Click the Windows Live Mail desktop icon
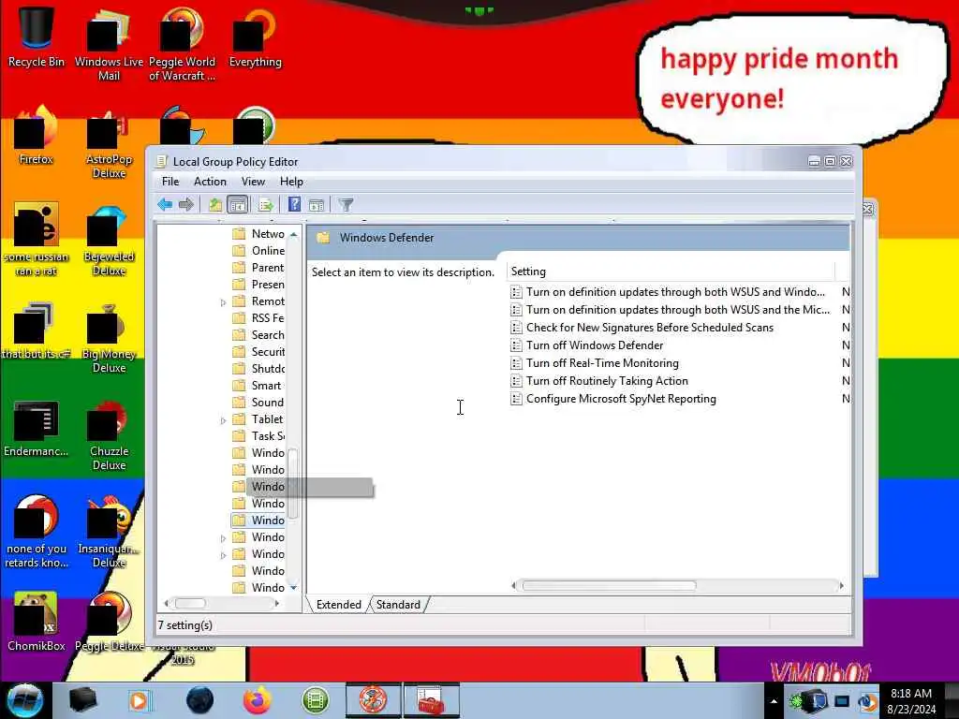 coord(109,44)
